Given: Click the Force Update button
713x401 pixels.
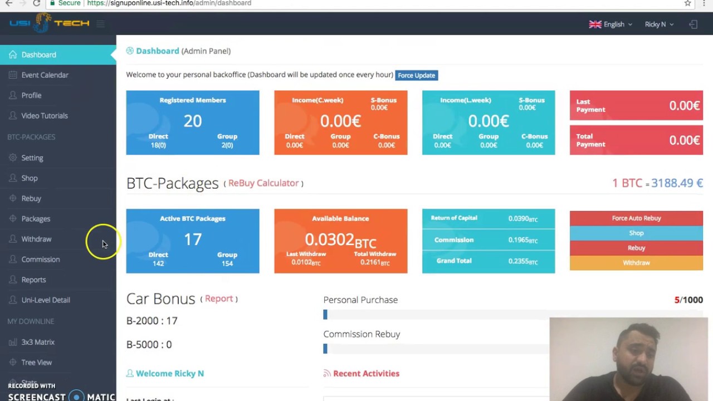Looking at the screenshot, I should 417,75.
